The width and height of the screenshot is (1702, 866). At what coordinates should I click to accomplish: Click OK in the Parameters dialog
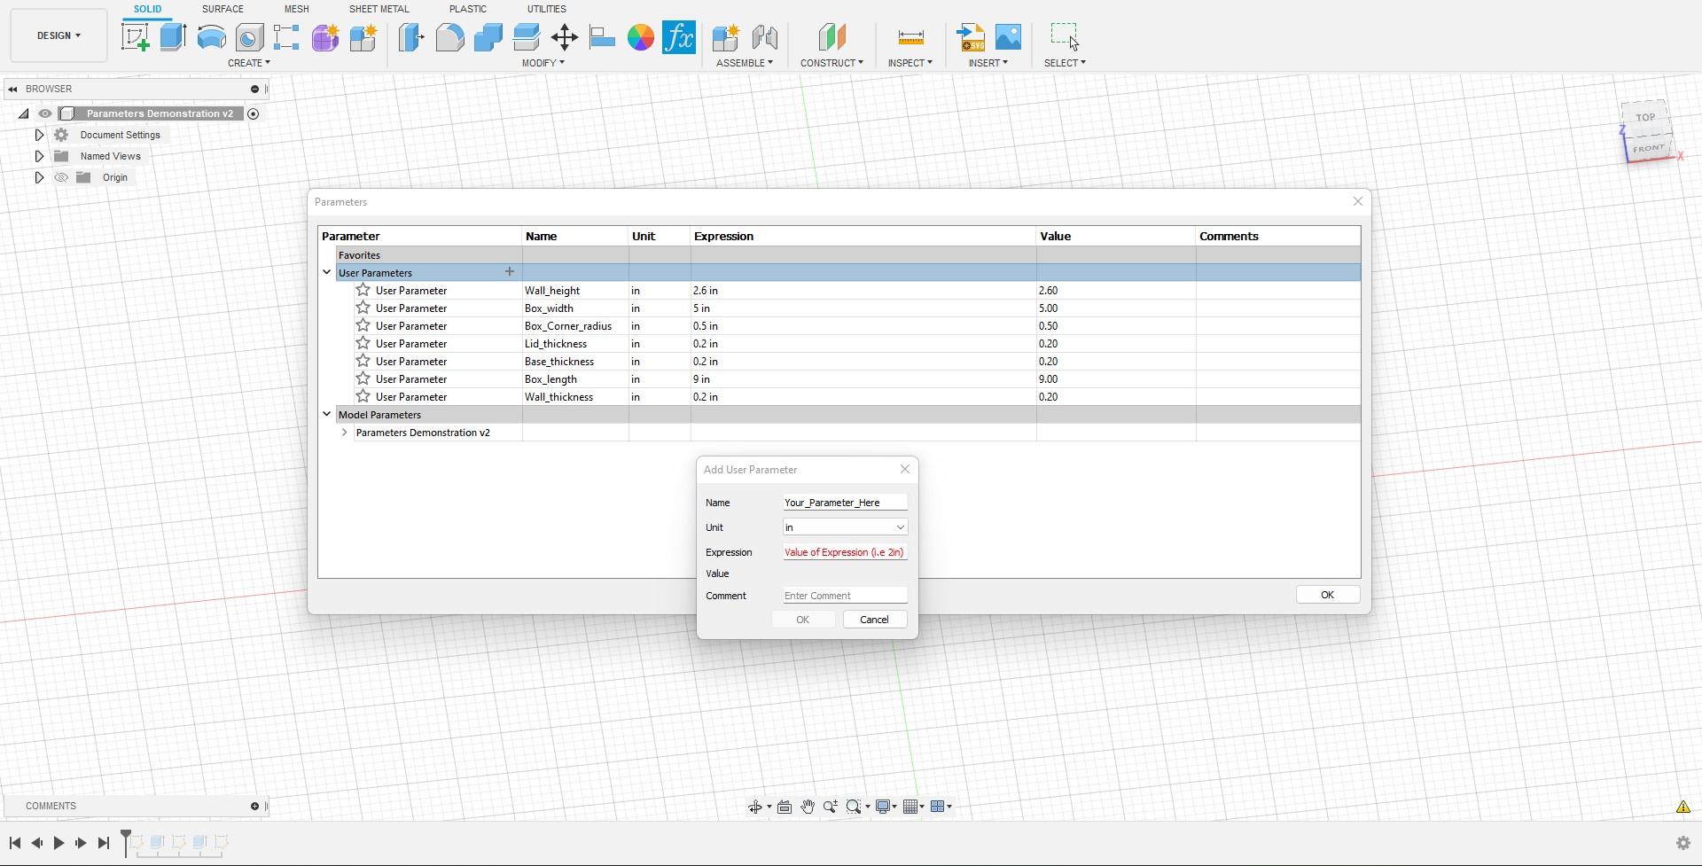pos(1327,594)
